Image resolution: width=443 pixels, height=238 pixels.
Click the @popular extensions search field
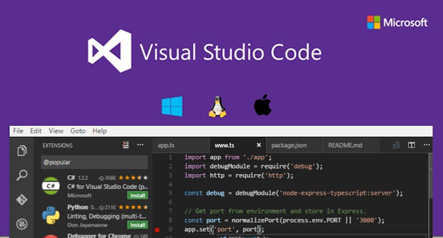(x=94, y=162)
